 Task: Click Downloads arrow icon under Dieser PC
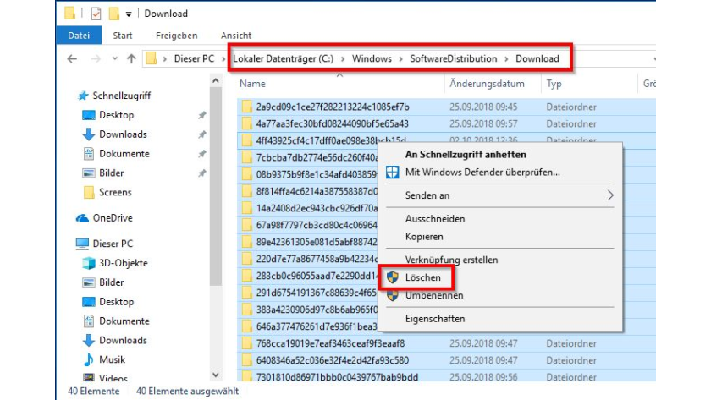[88, 340]
